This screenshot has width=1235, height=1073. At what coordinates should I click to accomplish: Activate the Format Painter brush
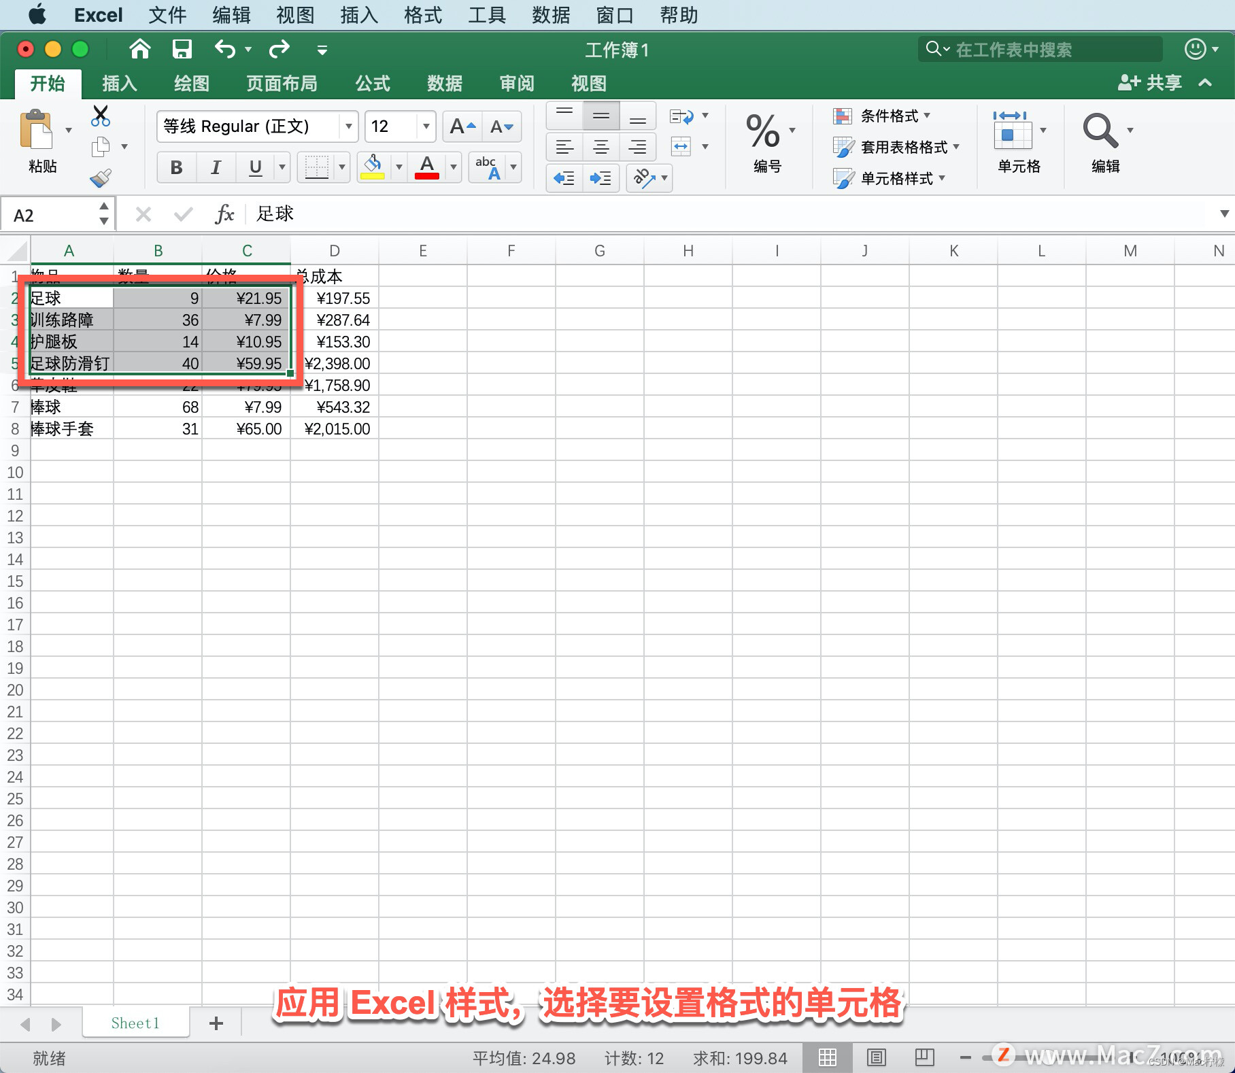tap(101, 178)
